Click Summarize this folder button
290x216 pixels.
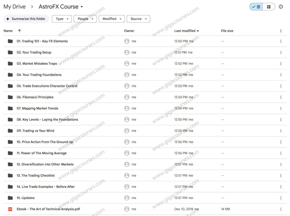click(26, 19)
